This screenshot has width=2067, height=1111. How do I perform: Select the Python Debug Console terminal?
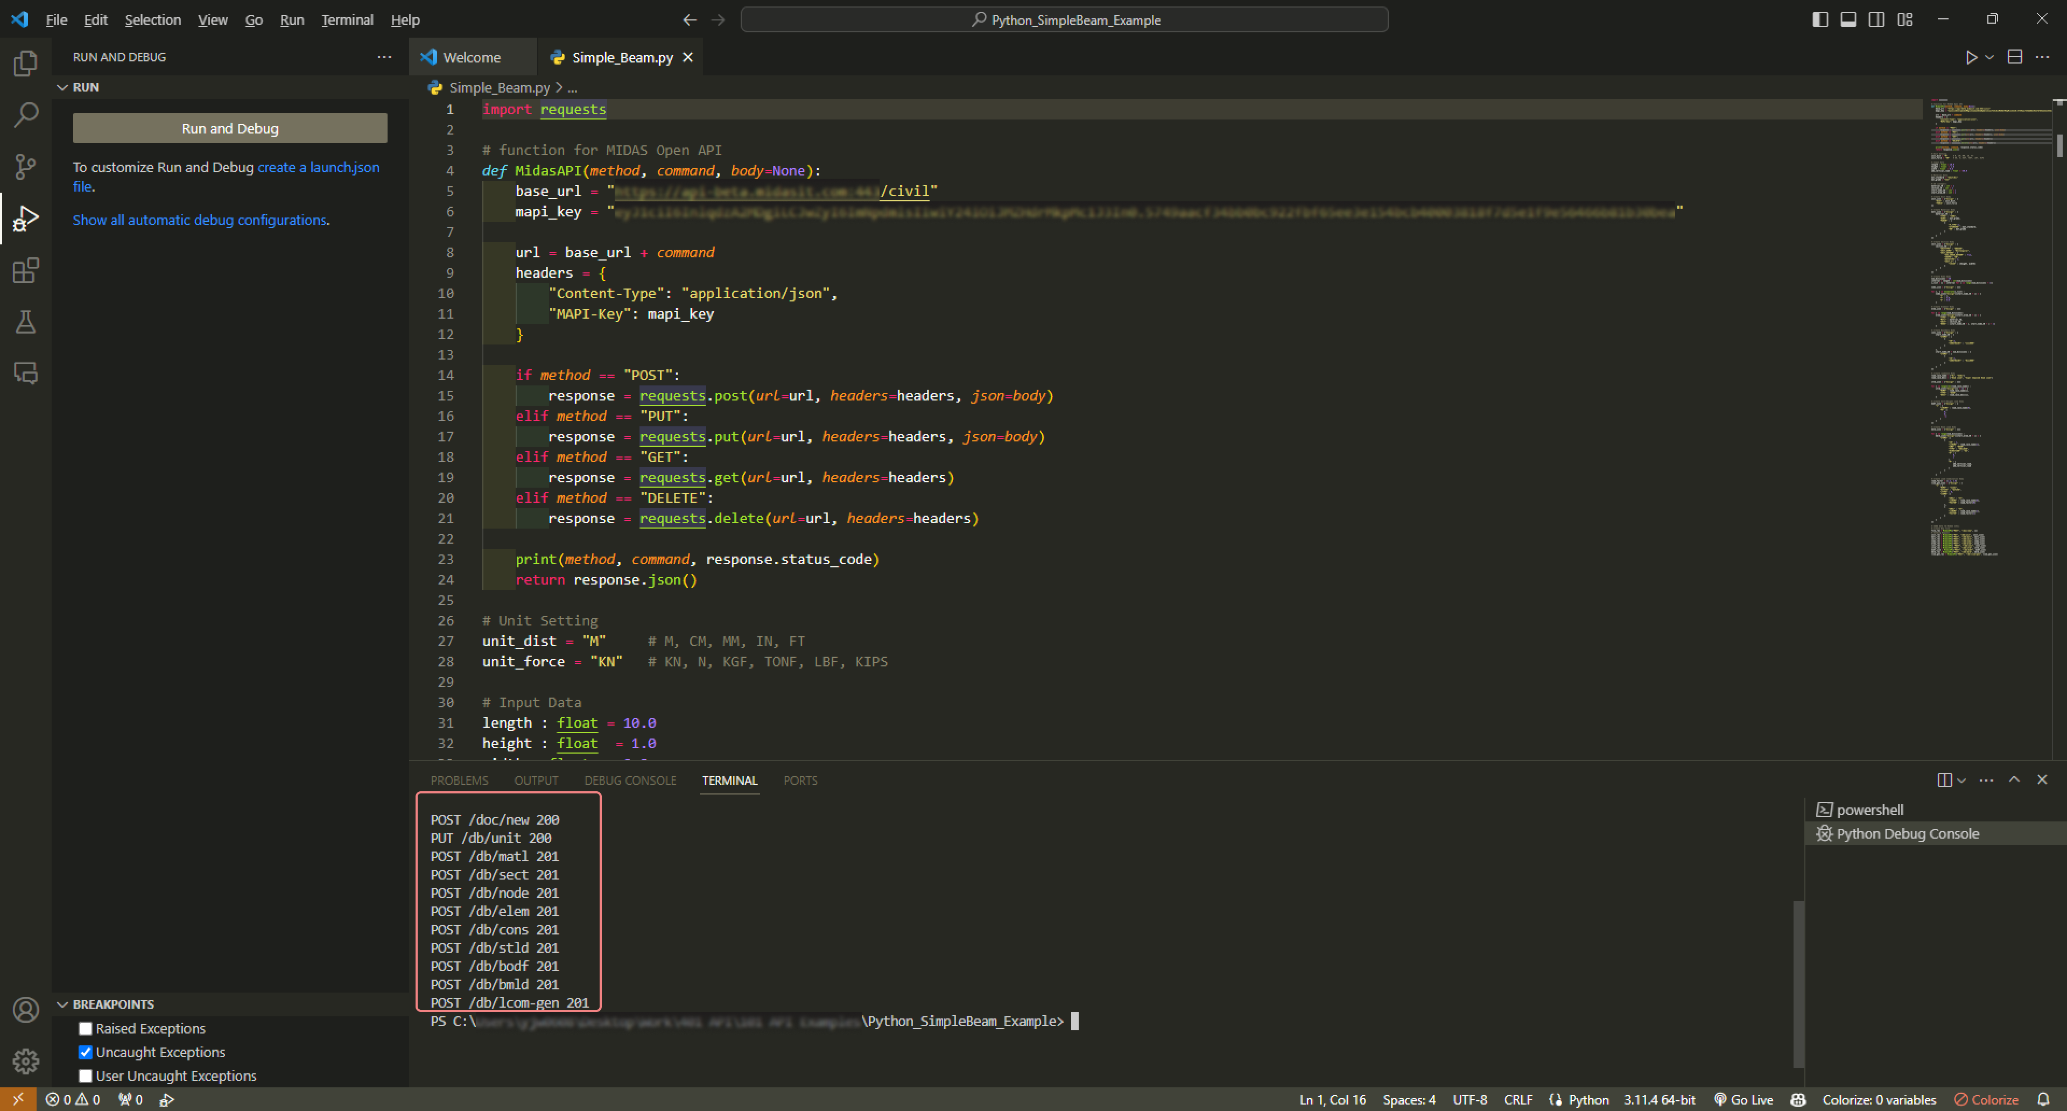pos(1936,833)
